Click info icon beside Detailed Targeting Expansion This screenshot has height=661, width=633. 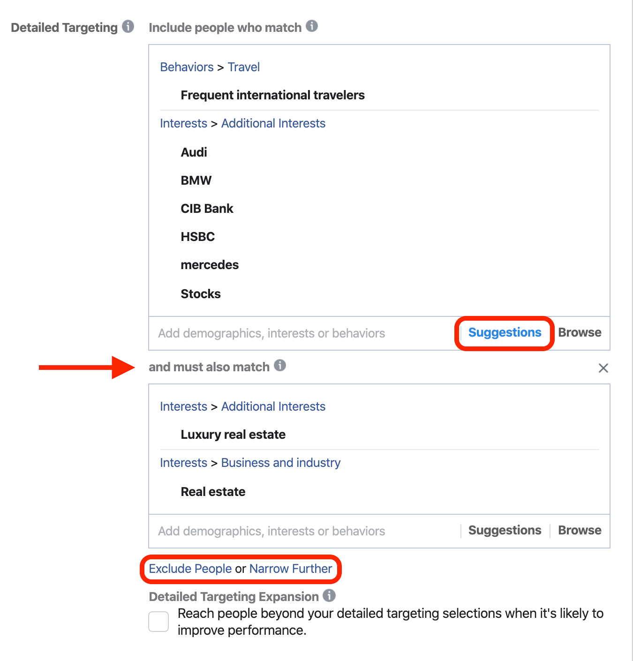(329, 595)
